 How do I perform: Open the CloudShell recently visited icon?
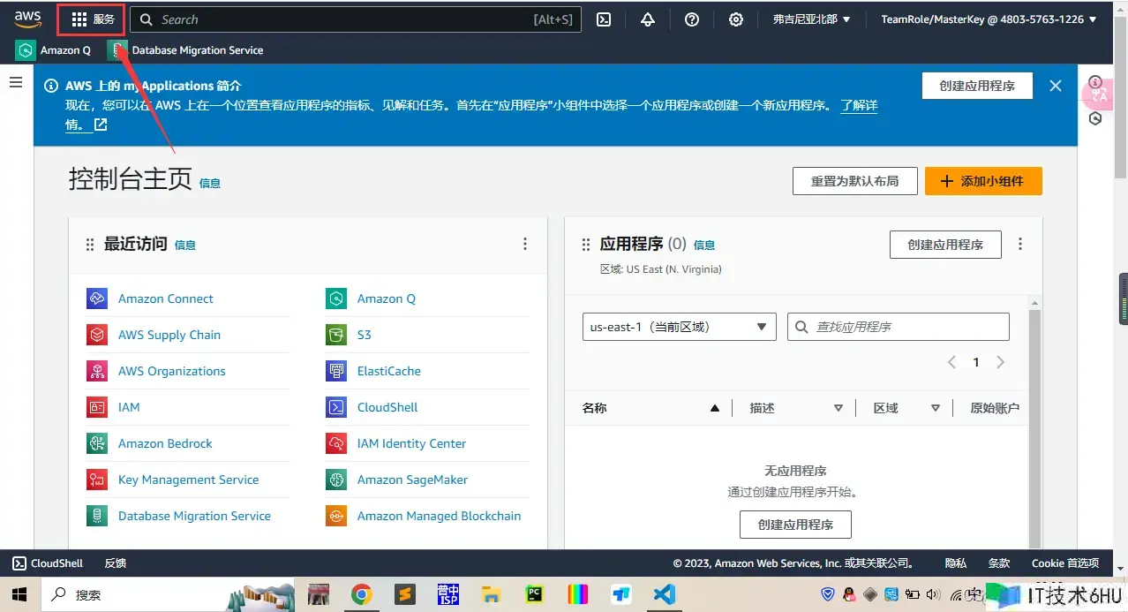tap(336, 407)
